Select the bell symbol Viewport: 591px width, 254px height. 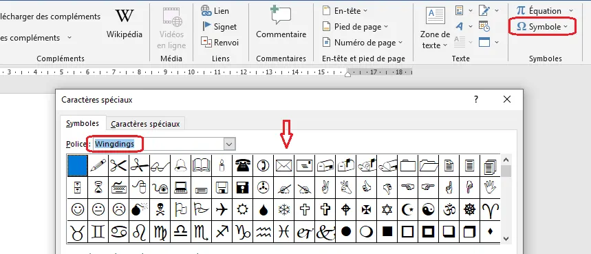(180, 165)
